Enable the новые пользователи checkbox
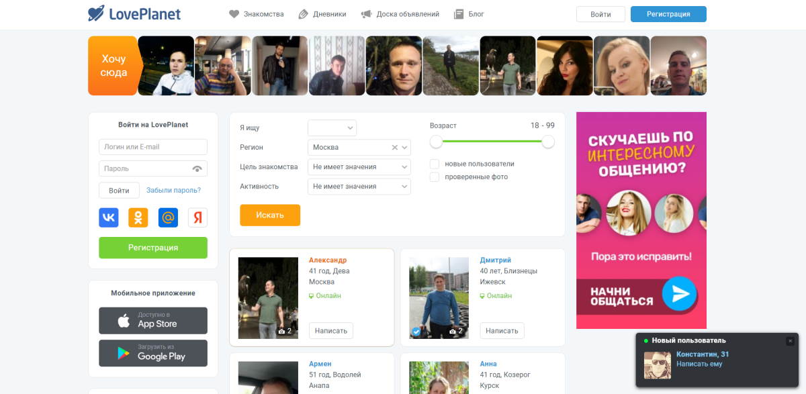The width and height of the screenshot is (806, 394). pyautogui.click(x=435, y=164)
